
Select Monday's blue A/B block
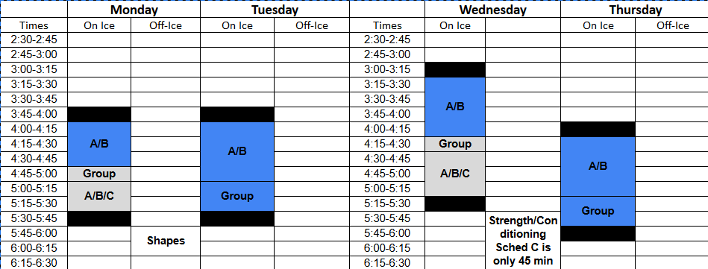[99, 144]
